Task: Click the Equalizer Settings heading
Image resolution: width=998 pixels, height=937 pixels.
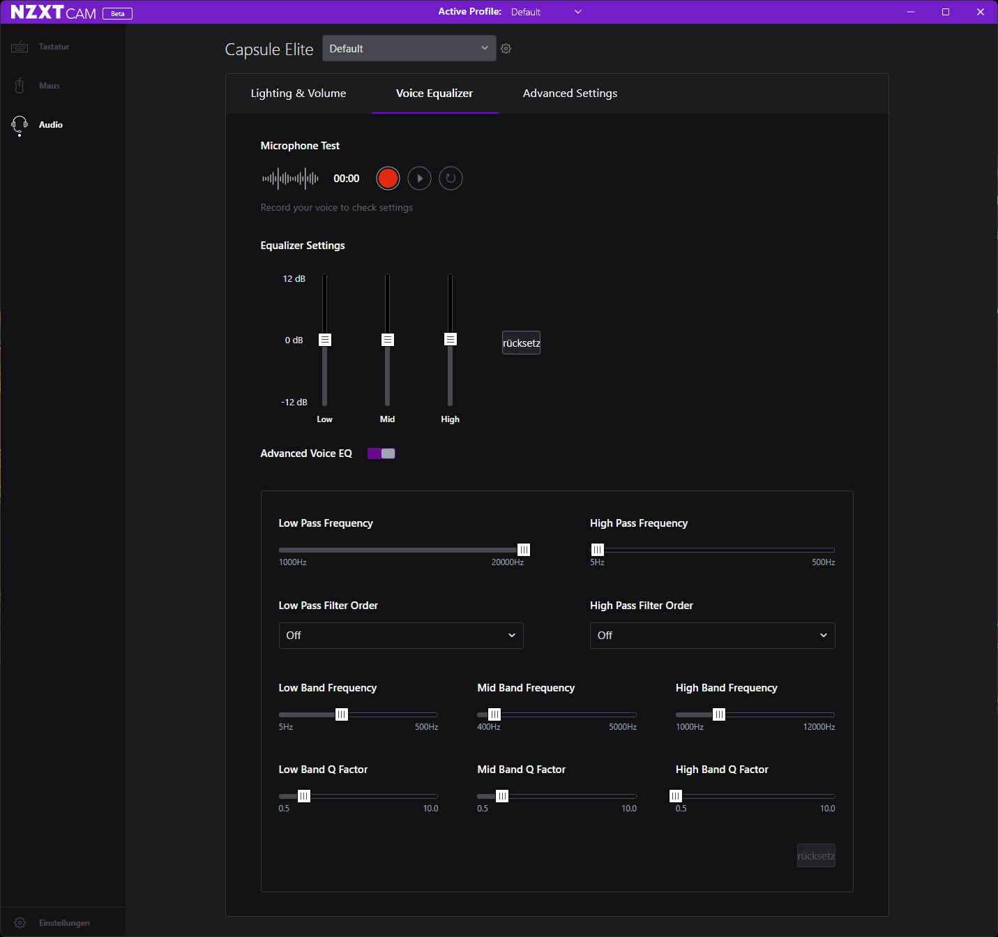Action: coord(303,246)
